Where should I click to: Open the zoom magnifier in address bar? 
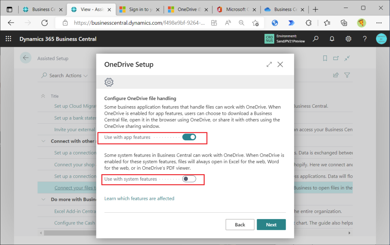click(x=241, y=23)
